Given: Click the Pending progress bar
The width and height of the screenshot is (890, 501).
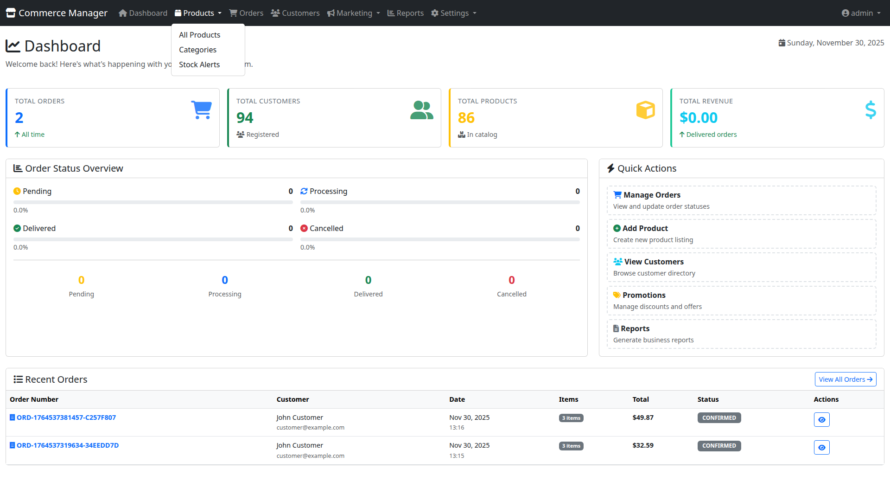Looking at the screenshot, I should point(153,202).
